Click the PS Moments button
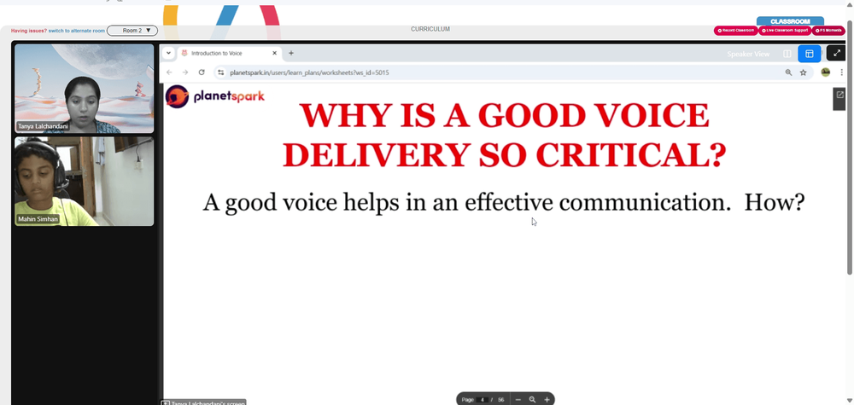Screen dimensions: 854x405 [x=828, y=31]
